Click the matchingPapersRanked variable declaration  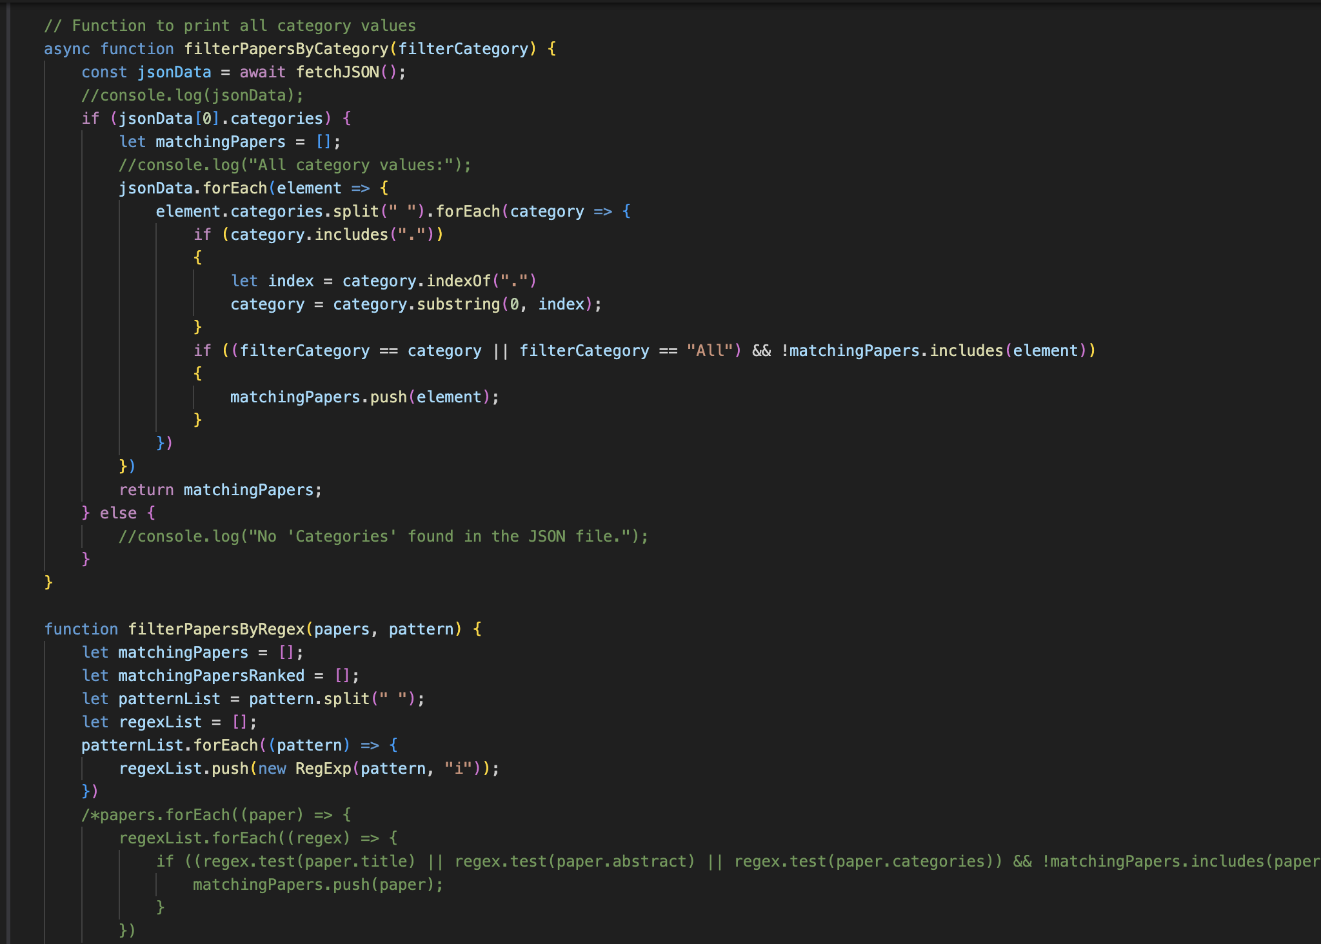[211, 676]
